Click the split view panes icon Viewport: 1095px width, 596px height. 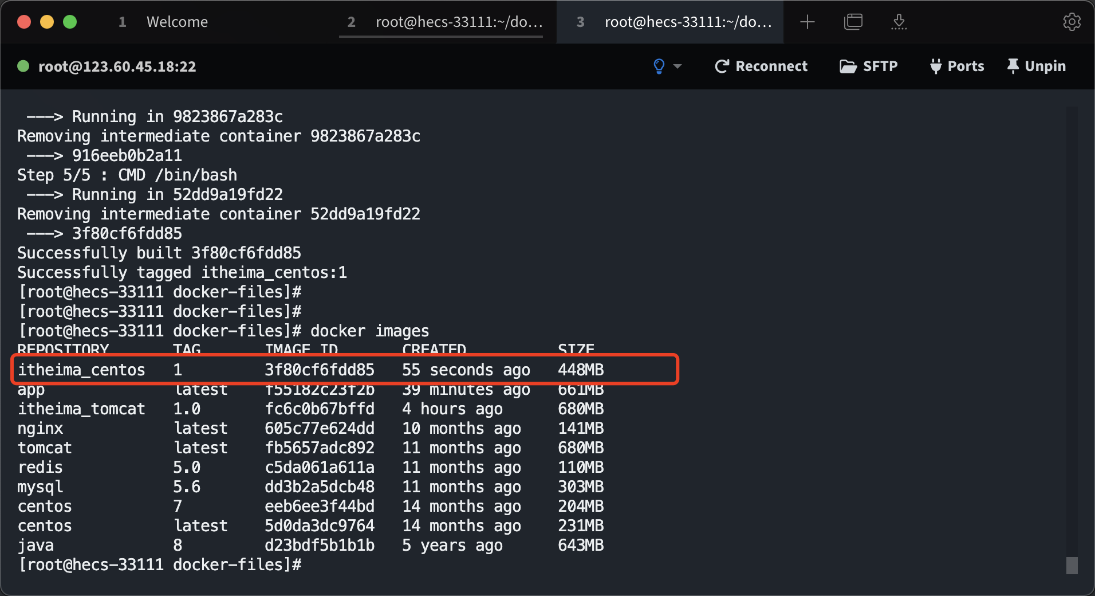pyautogui.click(x=853, y=22)
